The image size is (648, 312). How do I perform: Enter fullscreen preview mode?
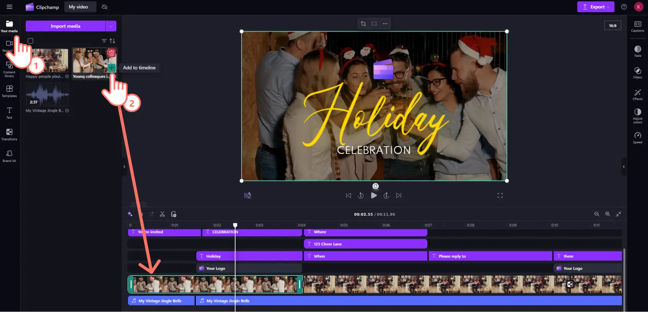tap(500, 196)
